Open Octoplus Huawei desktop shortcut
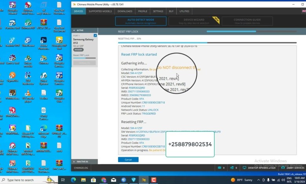Viewport: 306px width, 184px height. point(13,8)
